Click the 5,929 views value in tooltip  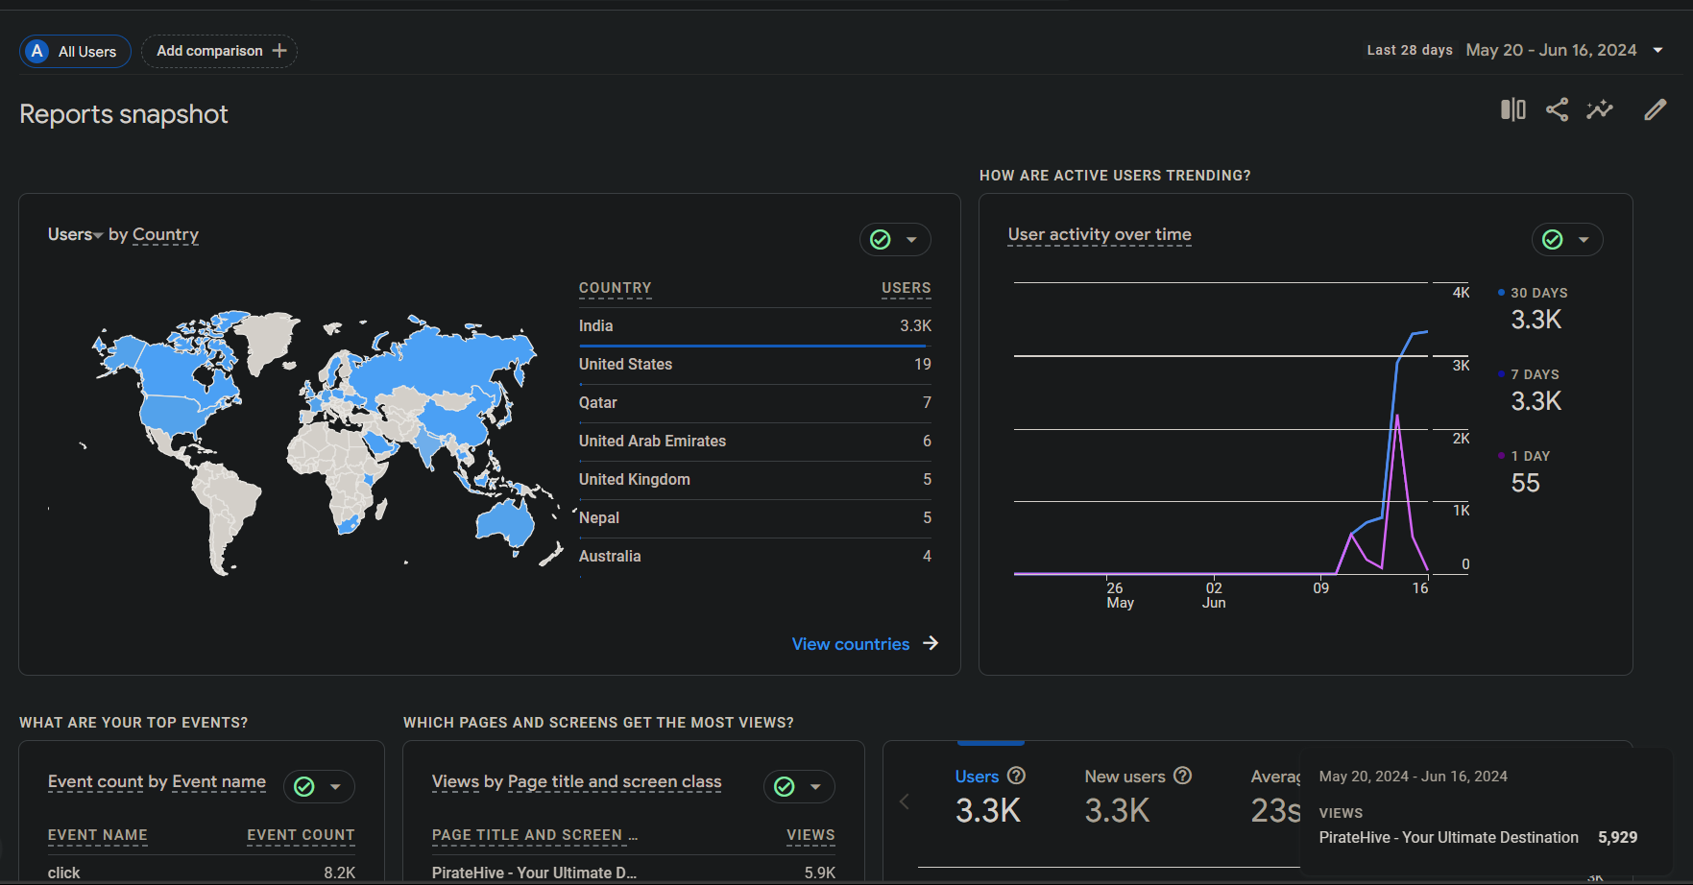[1618, 837]
